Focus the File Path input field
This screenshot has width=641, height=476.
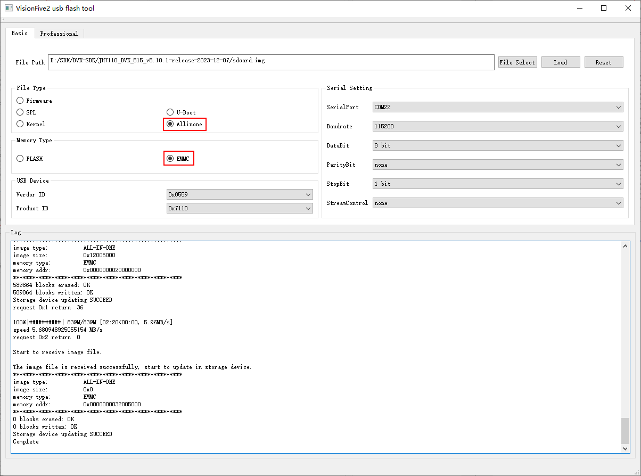pyautogui.click(x=271, y=62)
